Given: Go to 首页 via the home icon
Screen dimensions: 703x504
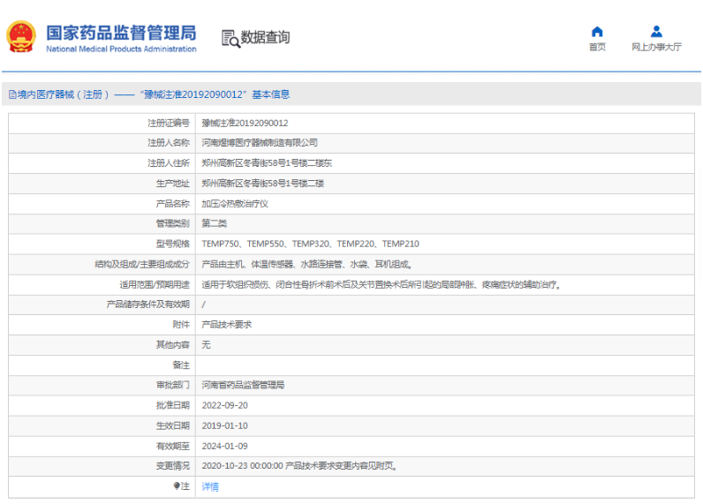Looking at the screenshot, I should pos(597,32).
